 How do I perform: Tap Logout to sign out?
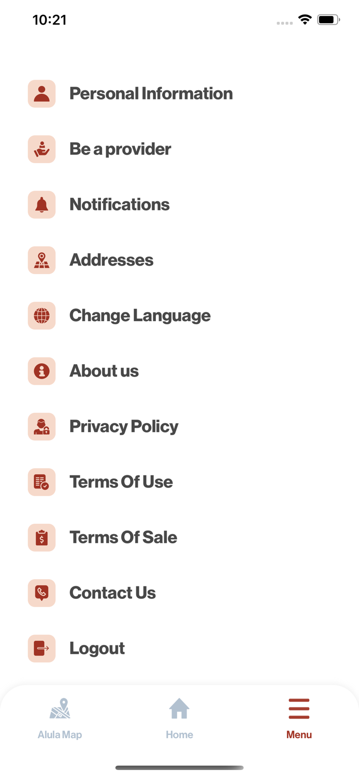point(97,648)
